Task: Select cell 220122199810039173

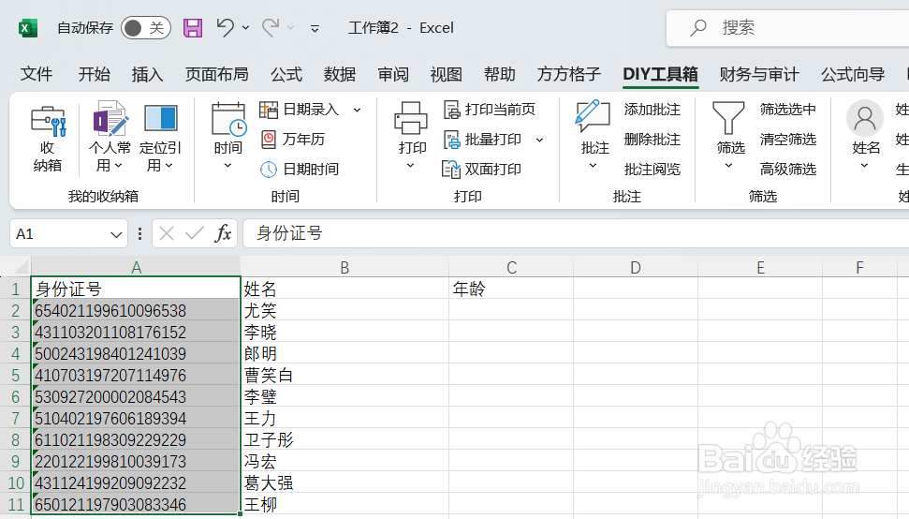Action: tap(136, 461)
